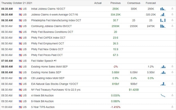Select forecast value 320.25K
The height and width of the screenshot is (110, 176).
click(151, 15)
